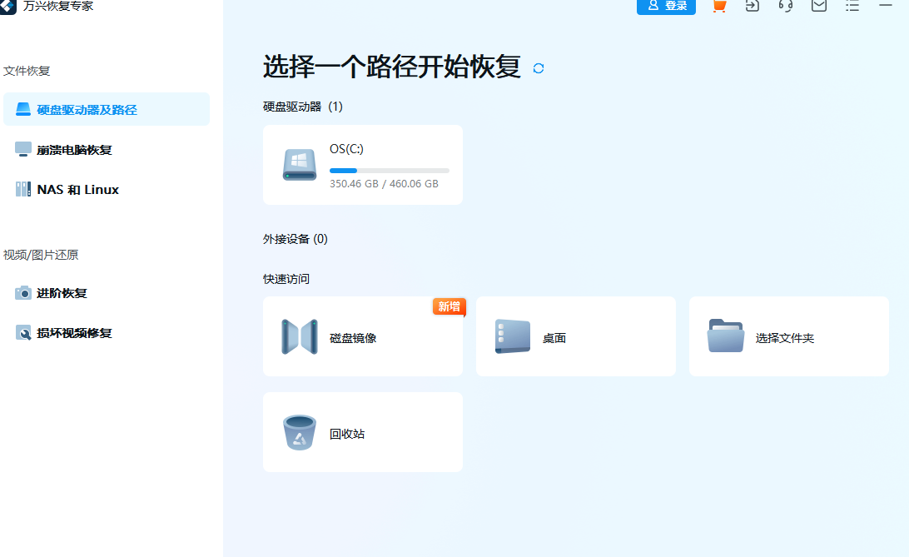The image size is (909, 557).
Task: Refresh the recovery path list
Action: pyautogui.click(x=539, y=68)
